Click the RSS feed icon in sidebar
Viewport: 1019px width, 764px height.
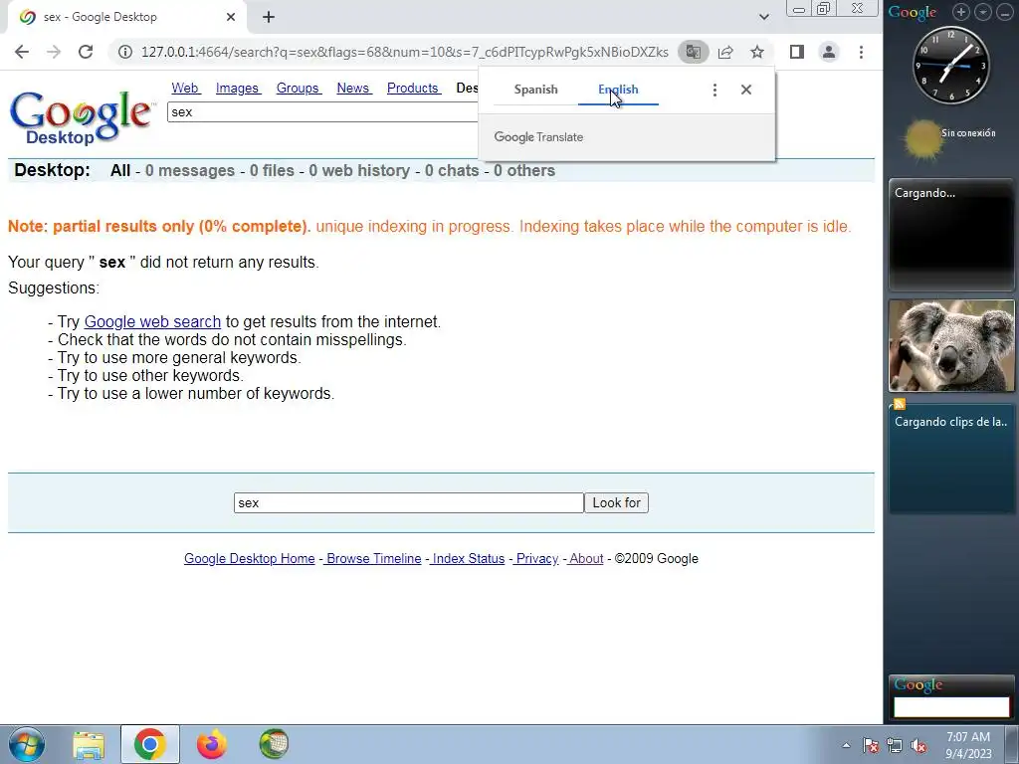coord(900,404)
